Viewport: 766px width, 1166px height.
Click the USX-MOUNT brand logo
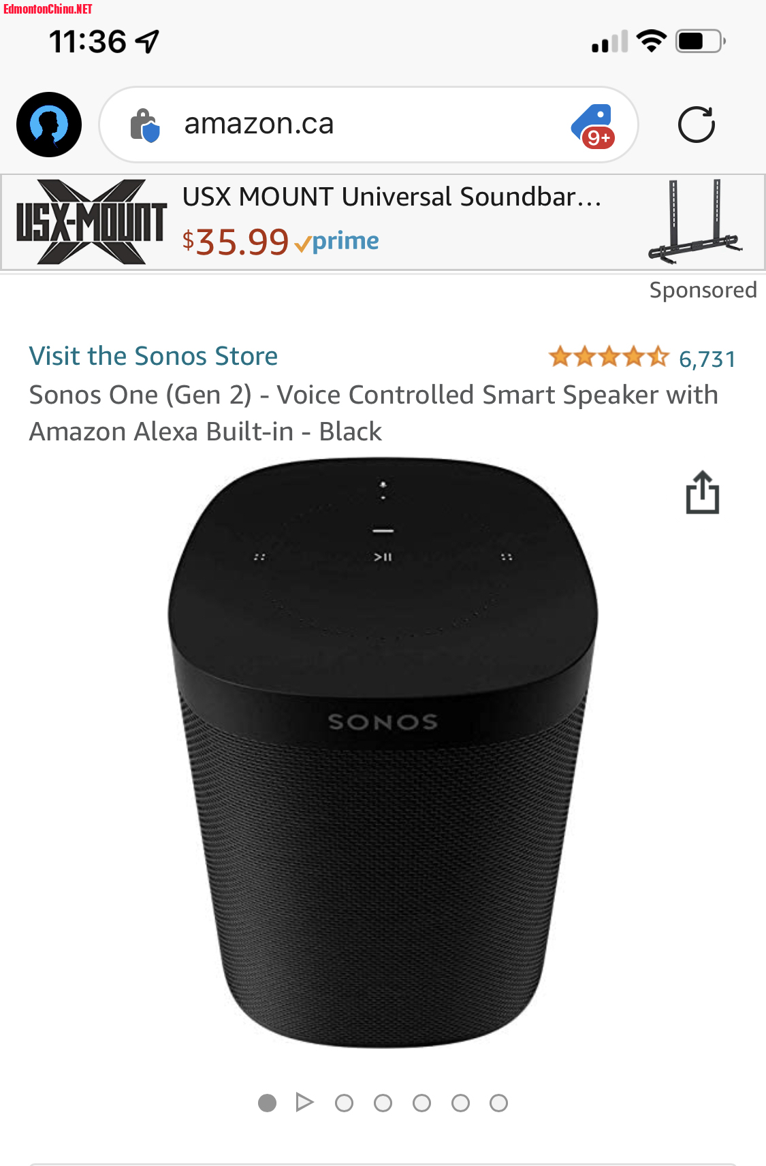91,222
